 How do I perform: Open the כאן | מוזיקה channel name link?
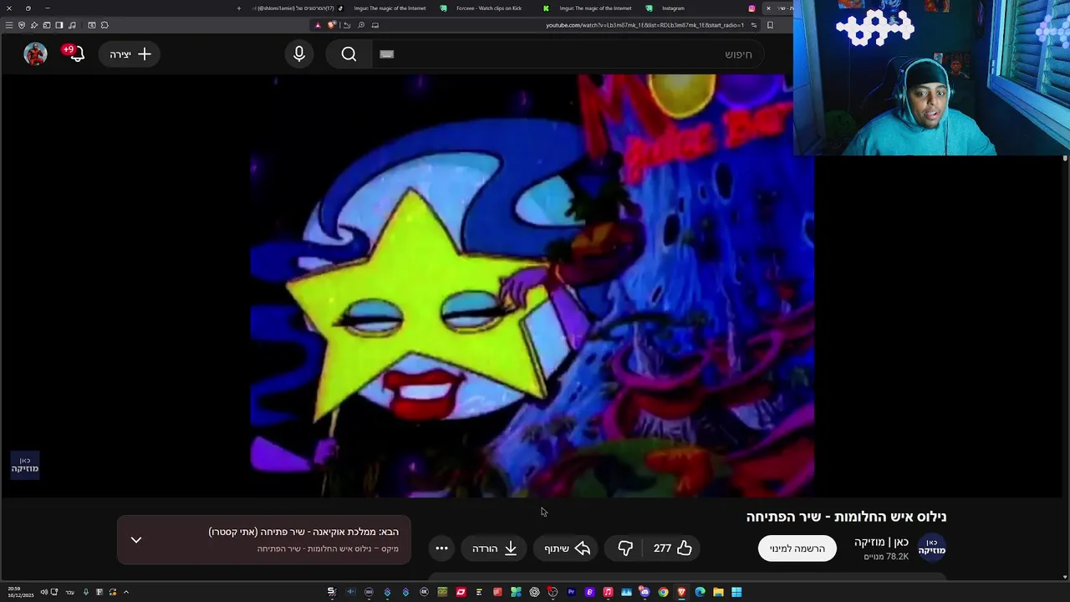click(881, 542)
